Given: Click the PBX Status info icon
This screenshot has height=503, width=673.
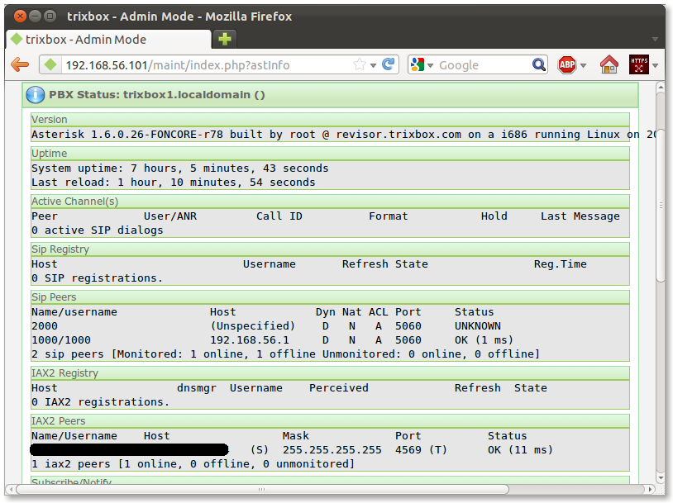Looking at the screenshot, I should (x=36, y=95).
